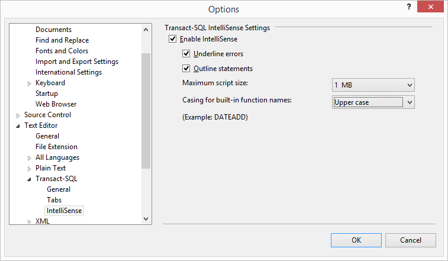The width and height of the screenshot is (448, 261).
Task: Open Import and Export Settings page
Action: [x=77, y=62]
